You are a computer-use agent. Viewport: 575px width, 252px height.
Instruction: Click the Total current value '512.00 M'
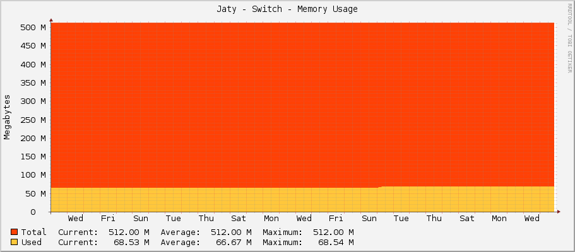(129, 232)
